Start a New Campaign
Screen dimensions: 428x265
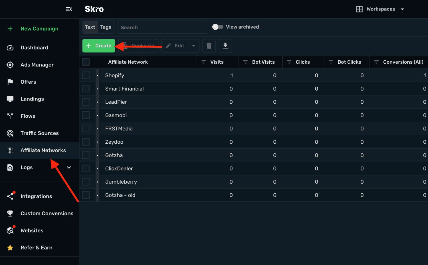[x=39, y=29]
